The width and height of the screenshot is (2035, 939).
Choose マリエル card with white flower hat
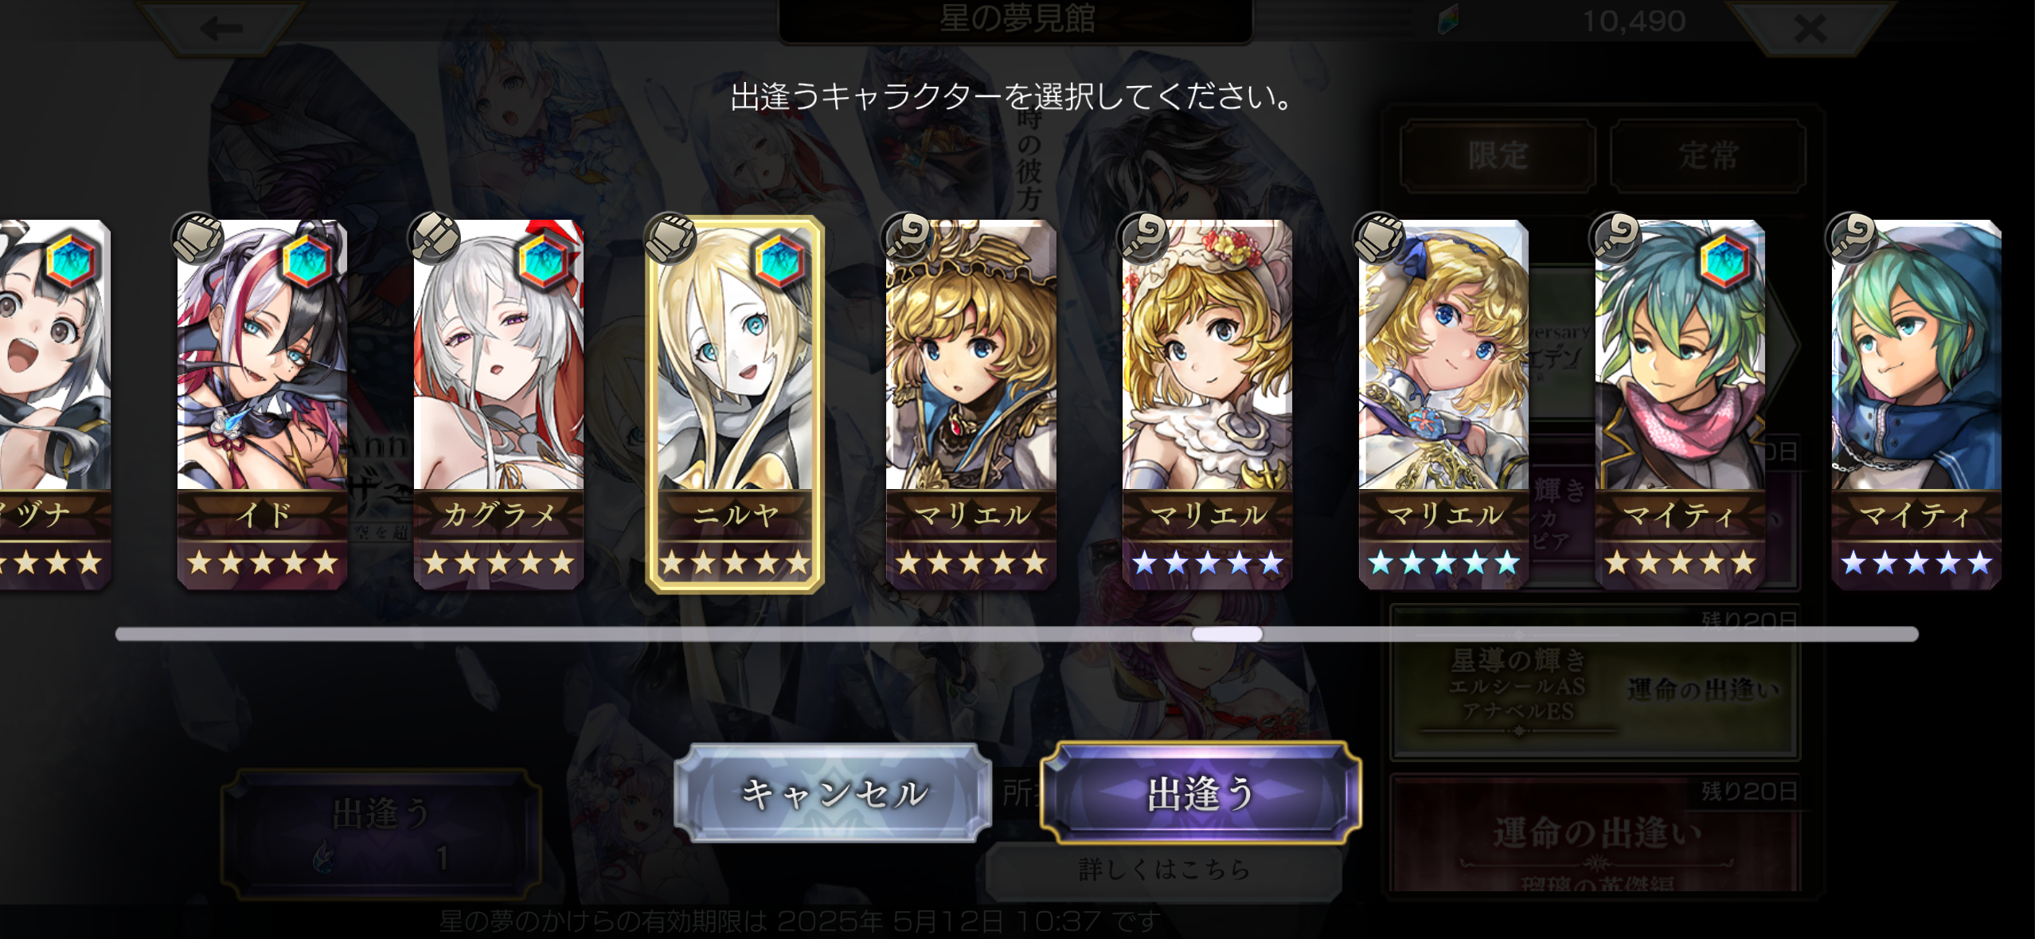coord(1207,405)
